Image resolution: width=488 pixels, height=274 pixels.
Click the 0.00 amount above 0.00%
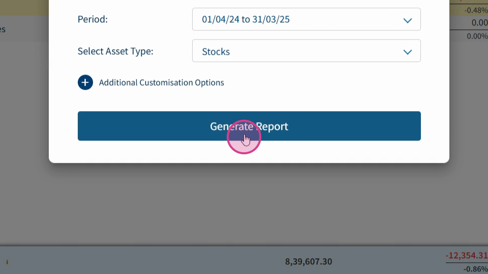tap(479, 23)
